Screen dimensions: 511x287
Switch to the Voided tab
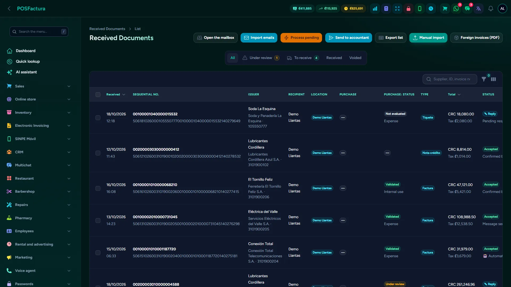click(x=355, y=58)
